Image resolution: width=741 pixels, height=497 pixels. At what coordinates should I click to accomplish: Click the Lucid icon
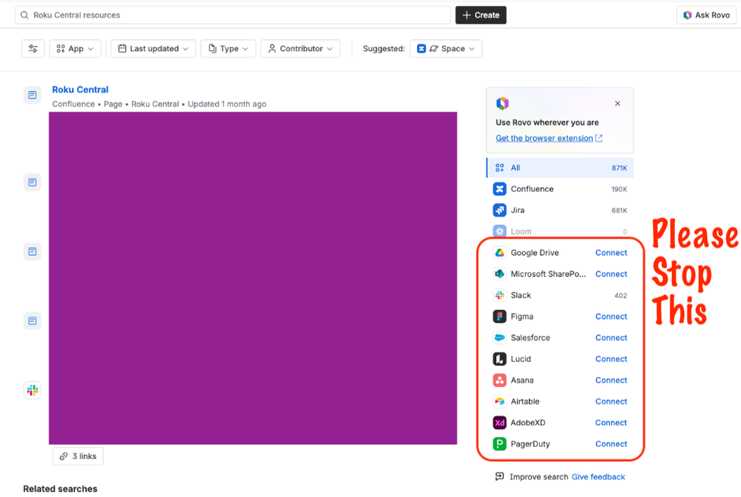point(499,359)
